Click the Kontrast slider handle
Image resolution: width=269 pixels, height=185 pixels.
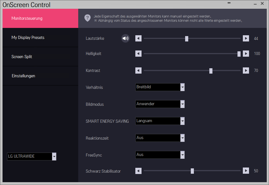(211, 71)
